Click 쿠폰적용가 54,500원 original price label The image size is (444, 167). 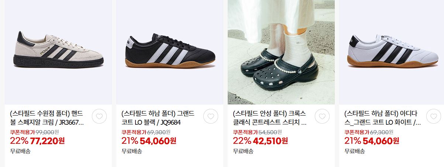pos(257,132)
